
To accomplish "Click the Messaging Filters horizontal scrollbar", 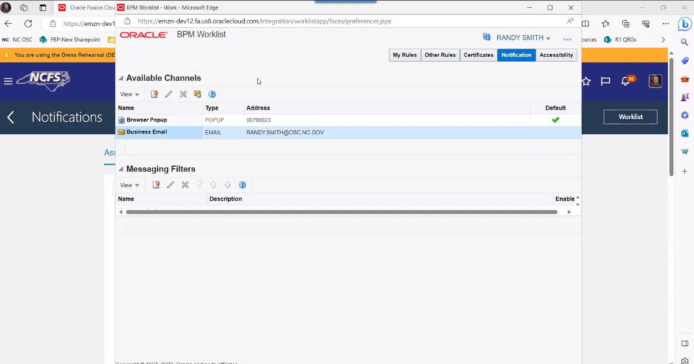I will 342,212.
